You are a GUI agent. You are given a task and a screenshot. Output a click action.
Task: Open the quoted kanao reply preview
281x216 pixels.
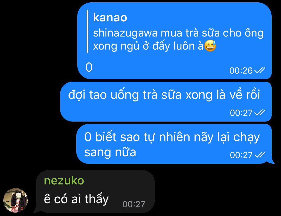[175, 32]
